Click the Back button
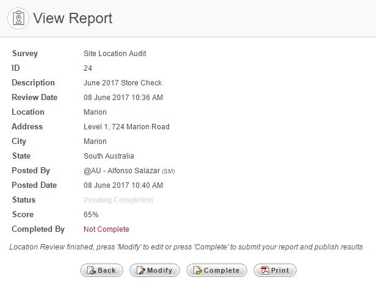Image resolution: width=376 pixels, height=291 pixels. tap(102, 270)
